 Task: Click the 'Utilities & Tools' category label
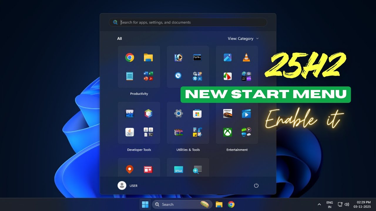coord(188,150)
